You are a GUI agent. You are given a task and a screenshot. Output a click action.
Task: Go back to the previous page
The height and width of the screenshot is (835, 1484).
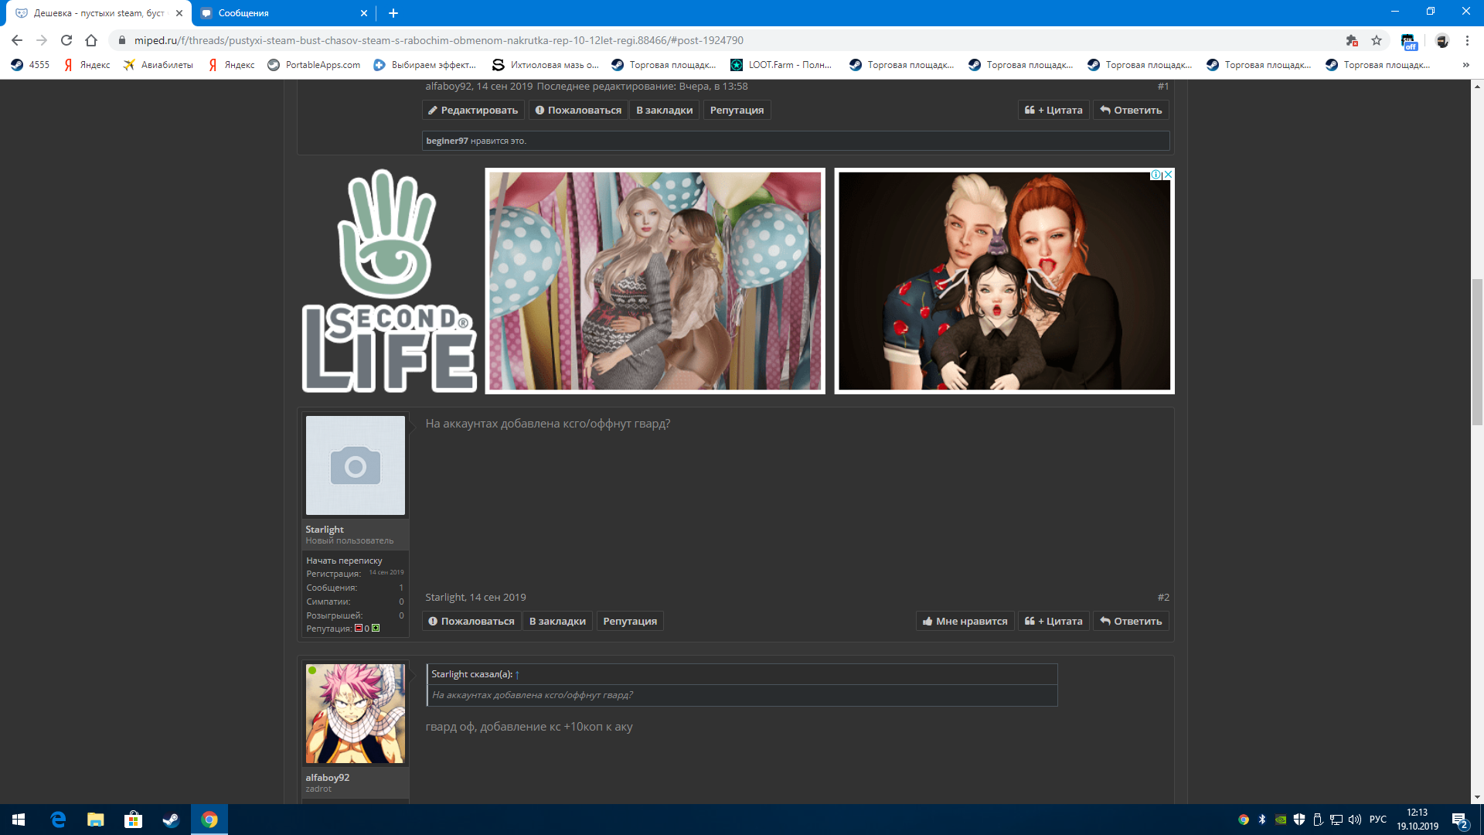tap(17, 40)
